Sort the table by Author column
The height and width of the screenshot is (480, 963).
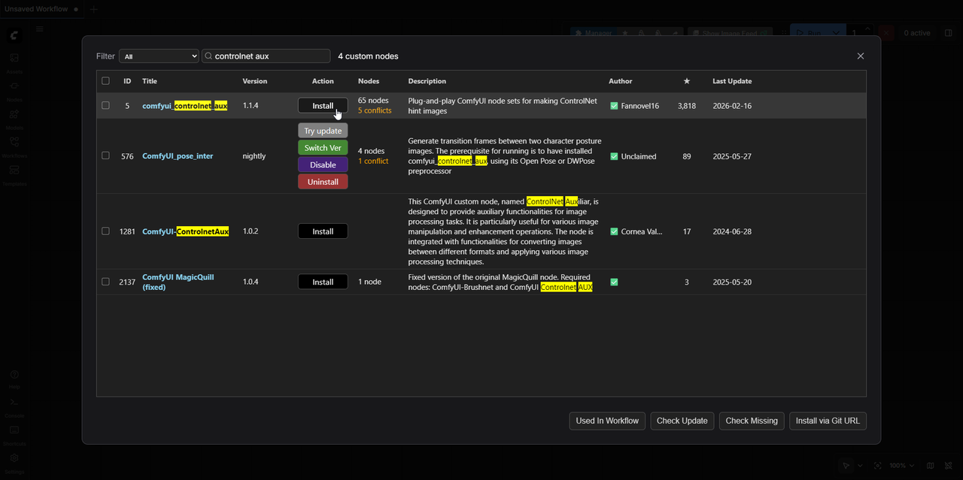[621, 81]
